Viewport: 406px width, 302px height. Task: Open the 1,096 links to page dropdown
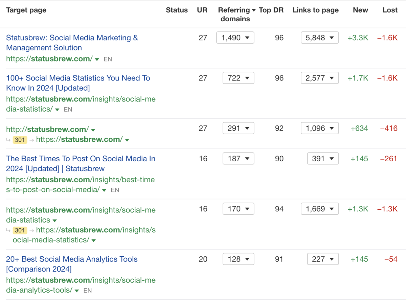point(319,129)
